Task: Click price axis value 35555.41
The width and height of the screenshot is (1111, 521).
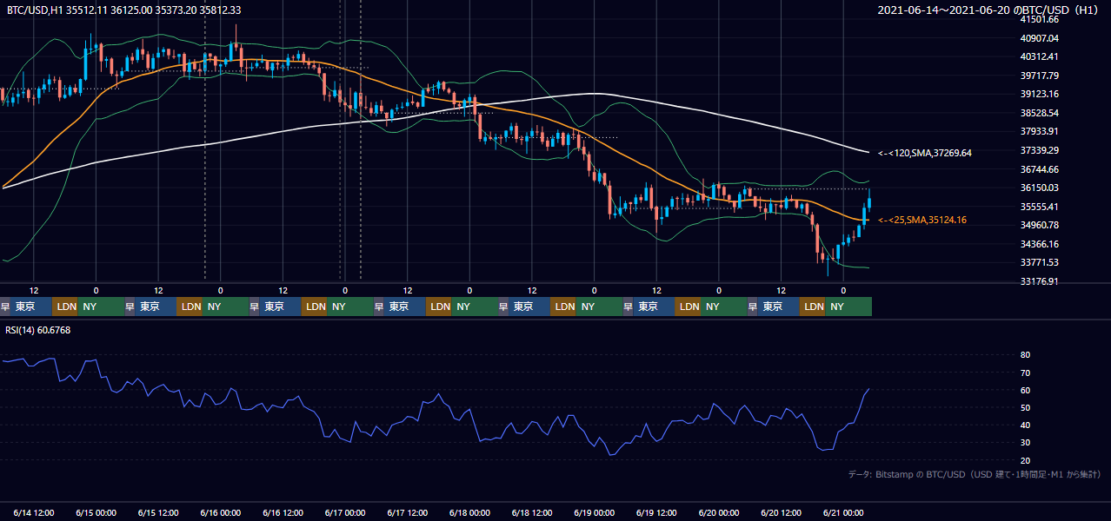Action: tap(1039, 207)
